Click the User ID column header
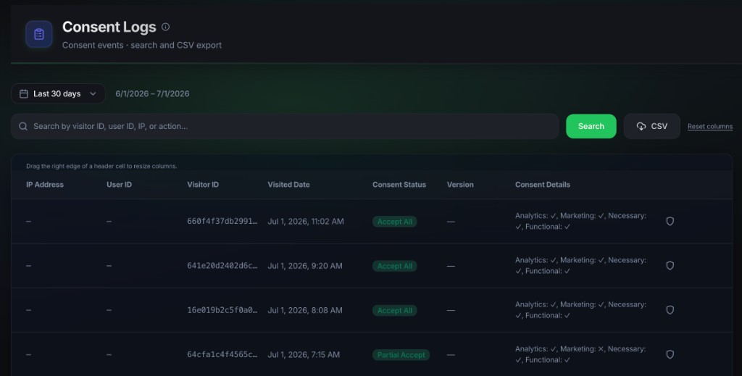The height and width of the screenshot is (376, 742). (120, 185)
